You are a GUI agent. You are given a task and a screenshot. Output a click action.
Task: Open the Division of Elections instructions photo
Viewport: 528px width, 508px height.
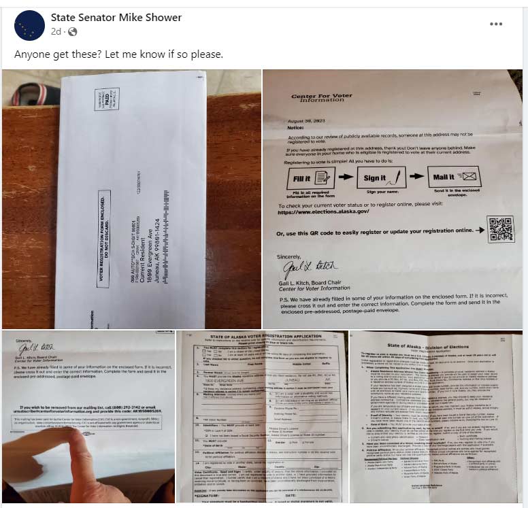(436, 417)
